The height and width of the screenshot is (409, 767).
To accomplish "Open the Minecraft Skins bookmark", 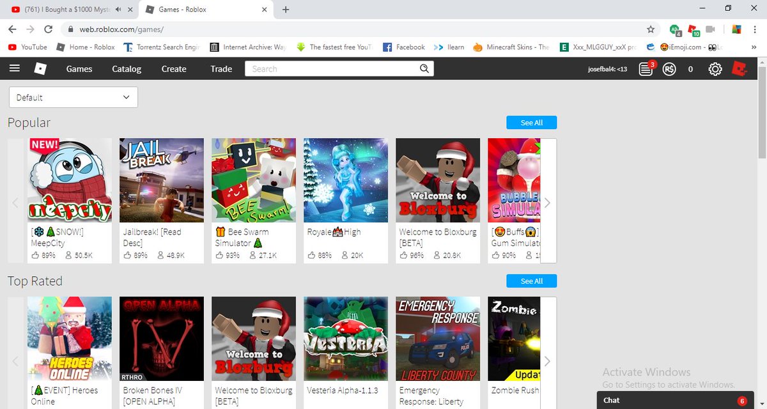I will point(511,47).
